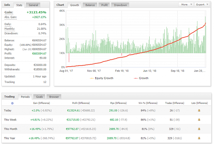
Task: Click the Win % (Difference) column header
Action: coord(148,103)
